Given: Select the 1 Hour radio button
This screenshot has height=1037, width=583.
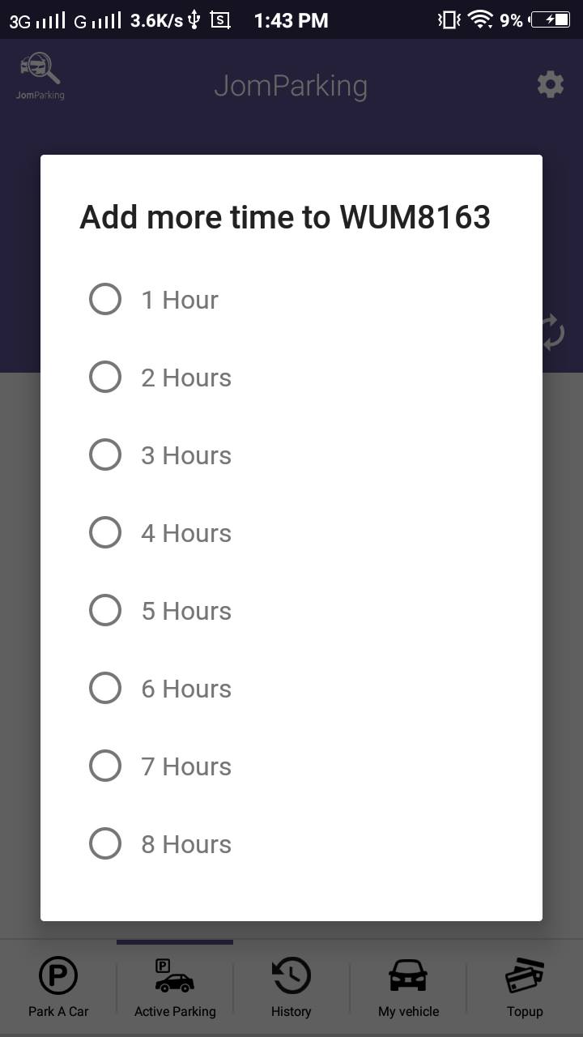Looking at the screenshot, I should coord(105,299).
